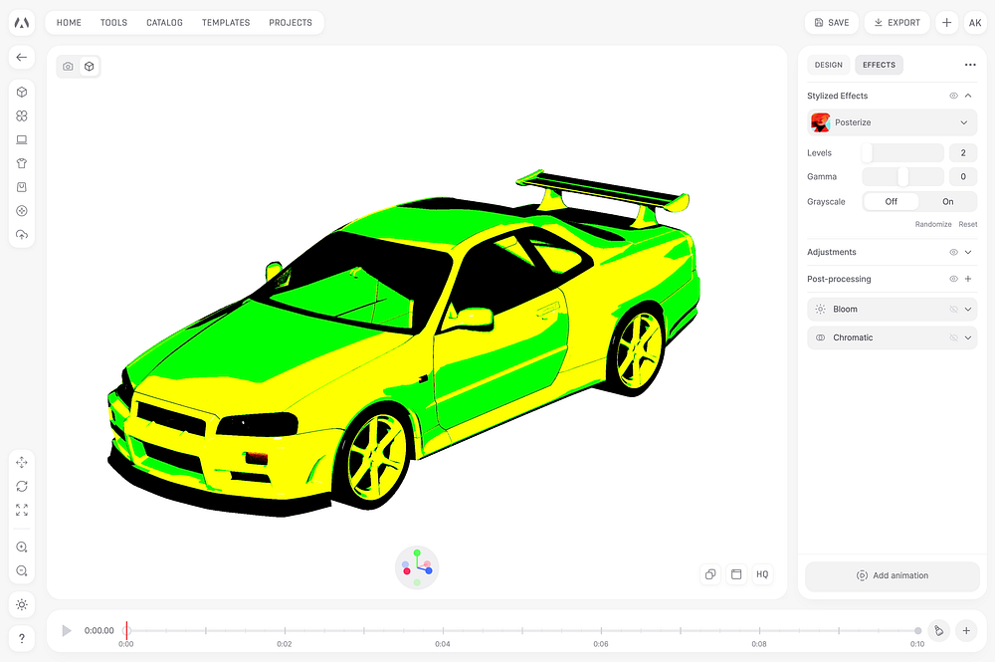The height and width of the screenshot is (662, 995).
Task: Go back with the left arrow icon
Action: pos(22,57)
